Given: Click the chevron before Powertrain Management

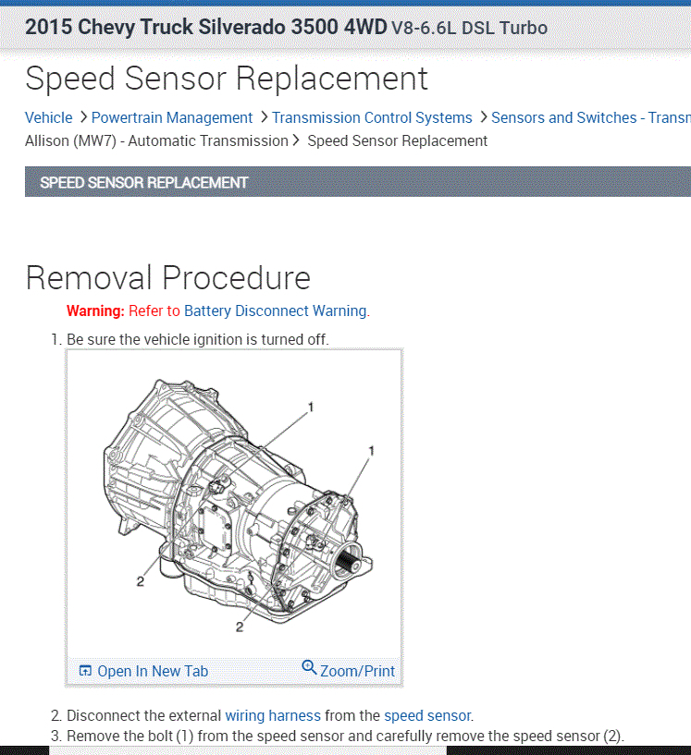Looking at the screenshot, I should click(x=83, y=117).
